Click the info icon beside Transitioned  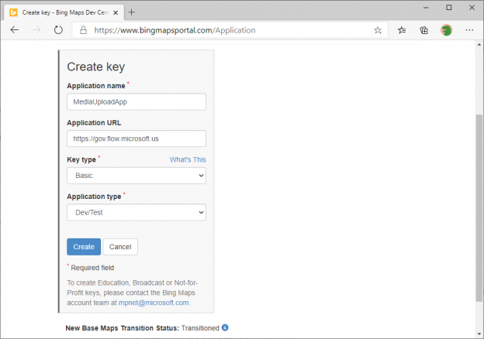pos(225,328)
